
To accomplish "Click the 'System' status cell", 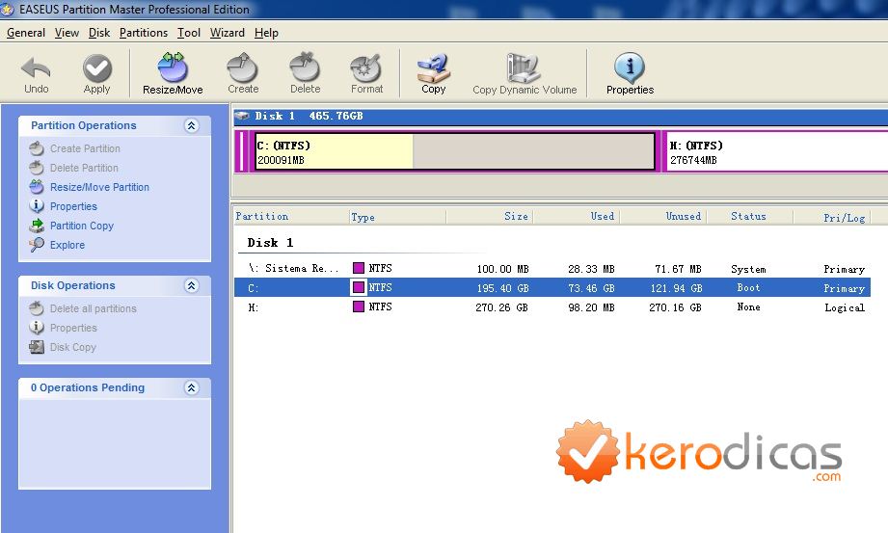I will 748,269.
